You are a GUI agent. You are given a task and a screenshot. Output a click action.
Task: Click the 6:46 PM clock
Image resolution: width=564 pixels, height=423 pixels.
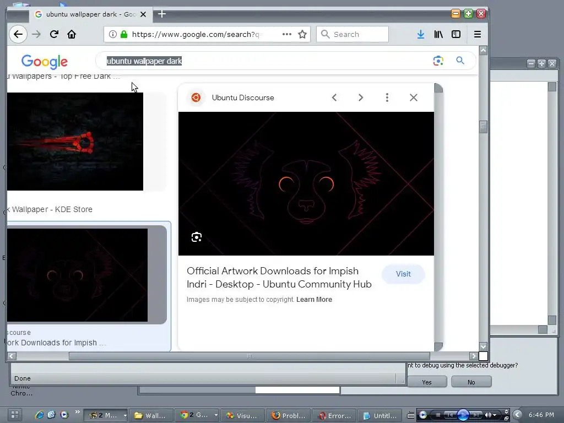pos(541,415)
